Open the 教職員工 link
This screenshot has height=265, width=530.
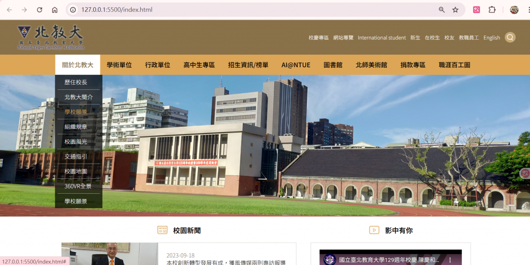click(469, 38)
